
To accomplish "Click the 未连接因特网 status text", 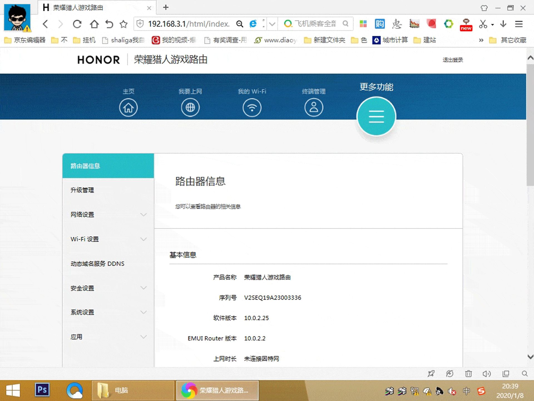I will pyautogui.click(x=261, y=359).
